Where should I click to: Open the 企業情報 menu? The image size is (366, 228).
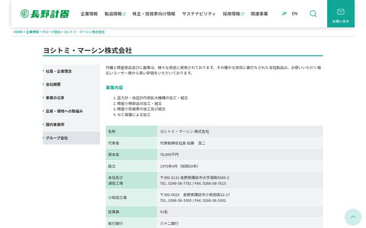tap(89, 14)
